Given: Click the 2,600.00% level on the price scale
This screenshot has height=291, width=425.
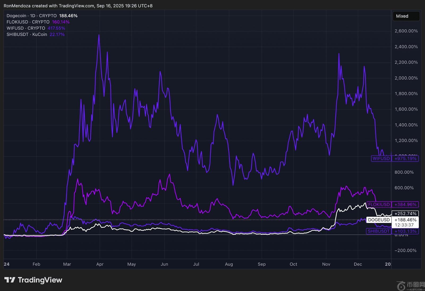Looking at the screenshot, I should click(406, 31).
